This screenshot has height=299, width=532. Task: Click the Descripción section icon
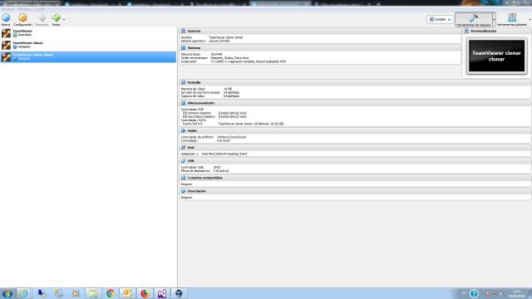[183, 191]
